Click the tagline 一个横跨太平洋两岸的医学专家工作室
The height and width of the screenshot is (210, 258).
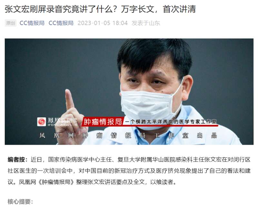[x=171, y=122]
